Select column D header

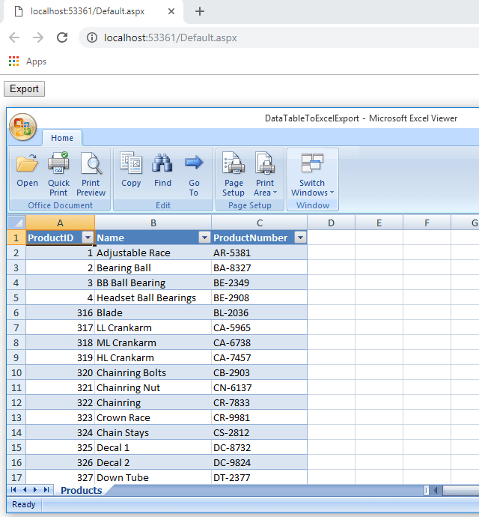331,223
